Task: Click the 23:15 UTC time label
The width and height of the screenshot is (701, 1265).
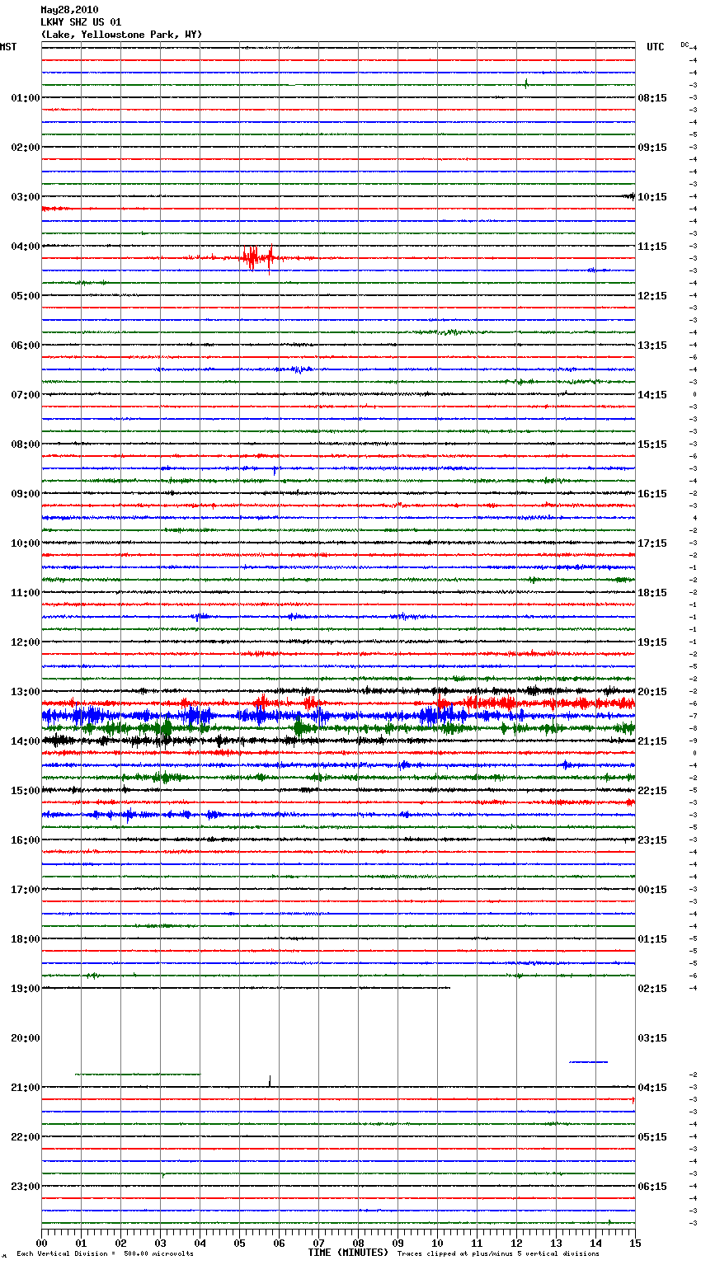Action: pyautogui.click(x=652, y=840)
